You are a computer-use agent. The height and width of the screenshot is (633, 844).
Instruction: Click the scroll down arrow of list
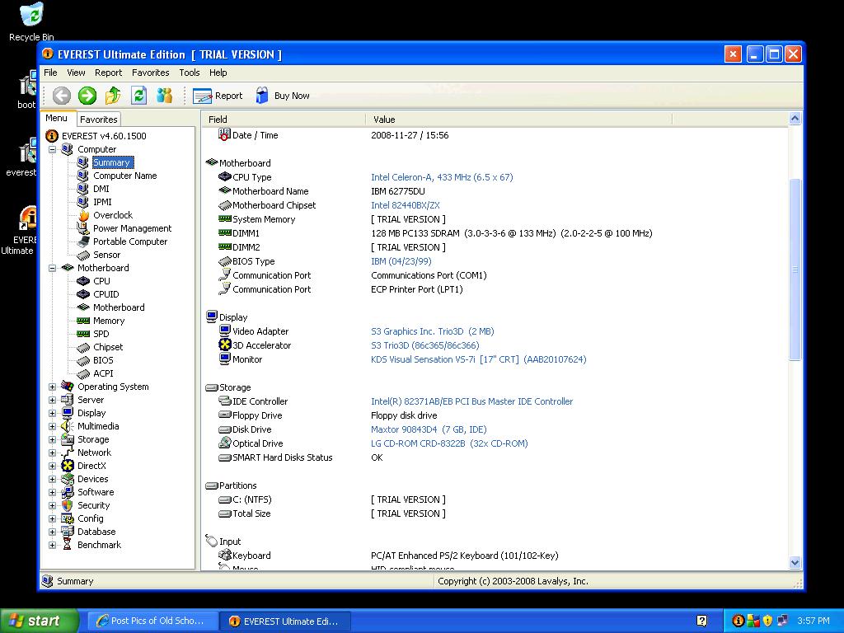point(795,563)
